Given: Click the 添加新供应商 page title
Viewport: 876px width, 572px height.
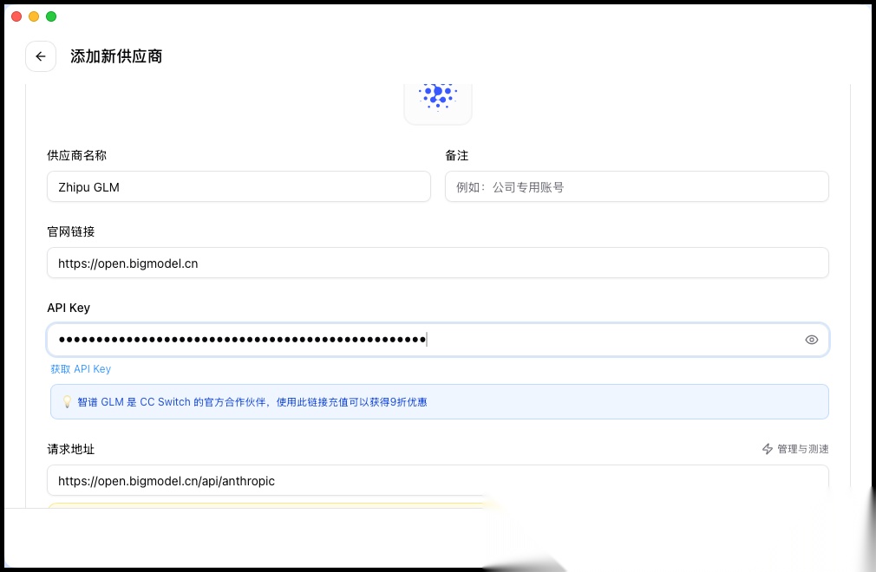Looking at the screenshot, I should [x=116, y=56].
